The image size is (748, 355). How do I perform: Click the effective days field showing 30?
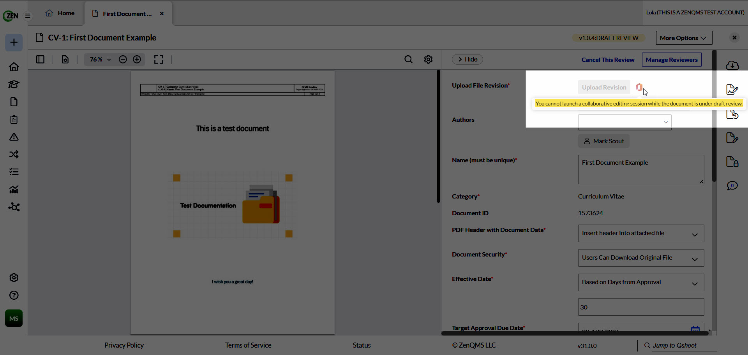click(641, 307)
